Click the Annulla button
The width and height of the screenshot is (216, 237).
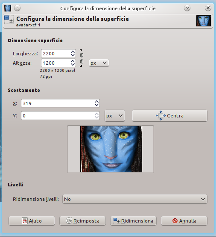point(184,221)
